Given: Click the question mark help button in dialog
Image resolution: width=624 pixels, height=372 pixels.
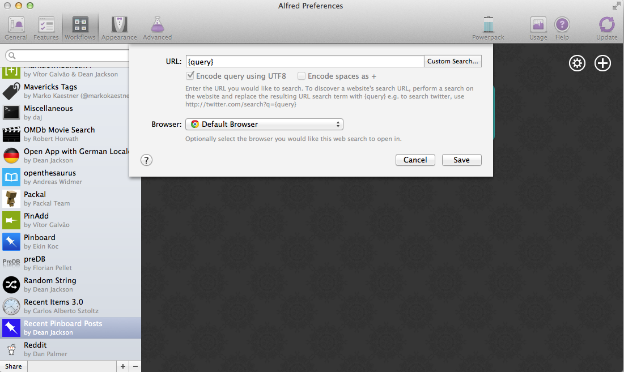Looking at the screenshot, I should coord(146,160).
